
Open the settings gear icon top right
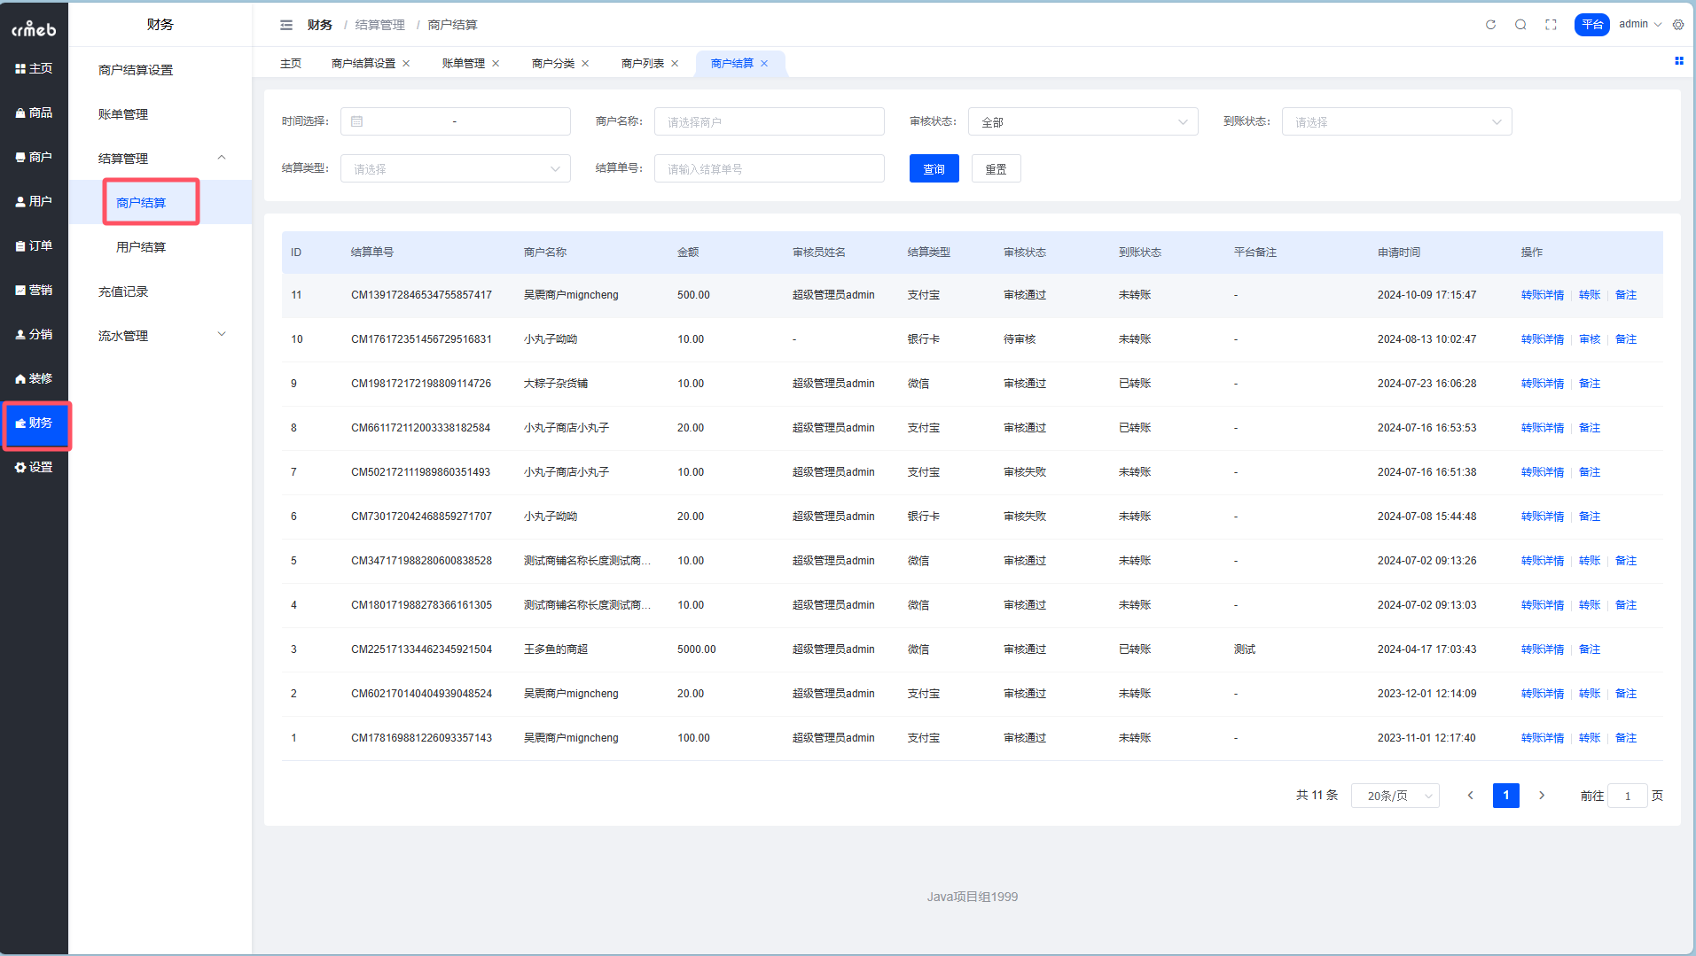1678,25
